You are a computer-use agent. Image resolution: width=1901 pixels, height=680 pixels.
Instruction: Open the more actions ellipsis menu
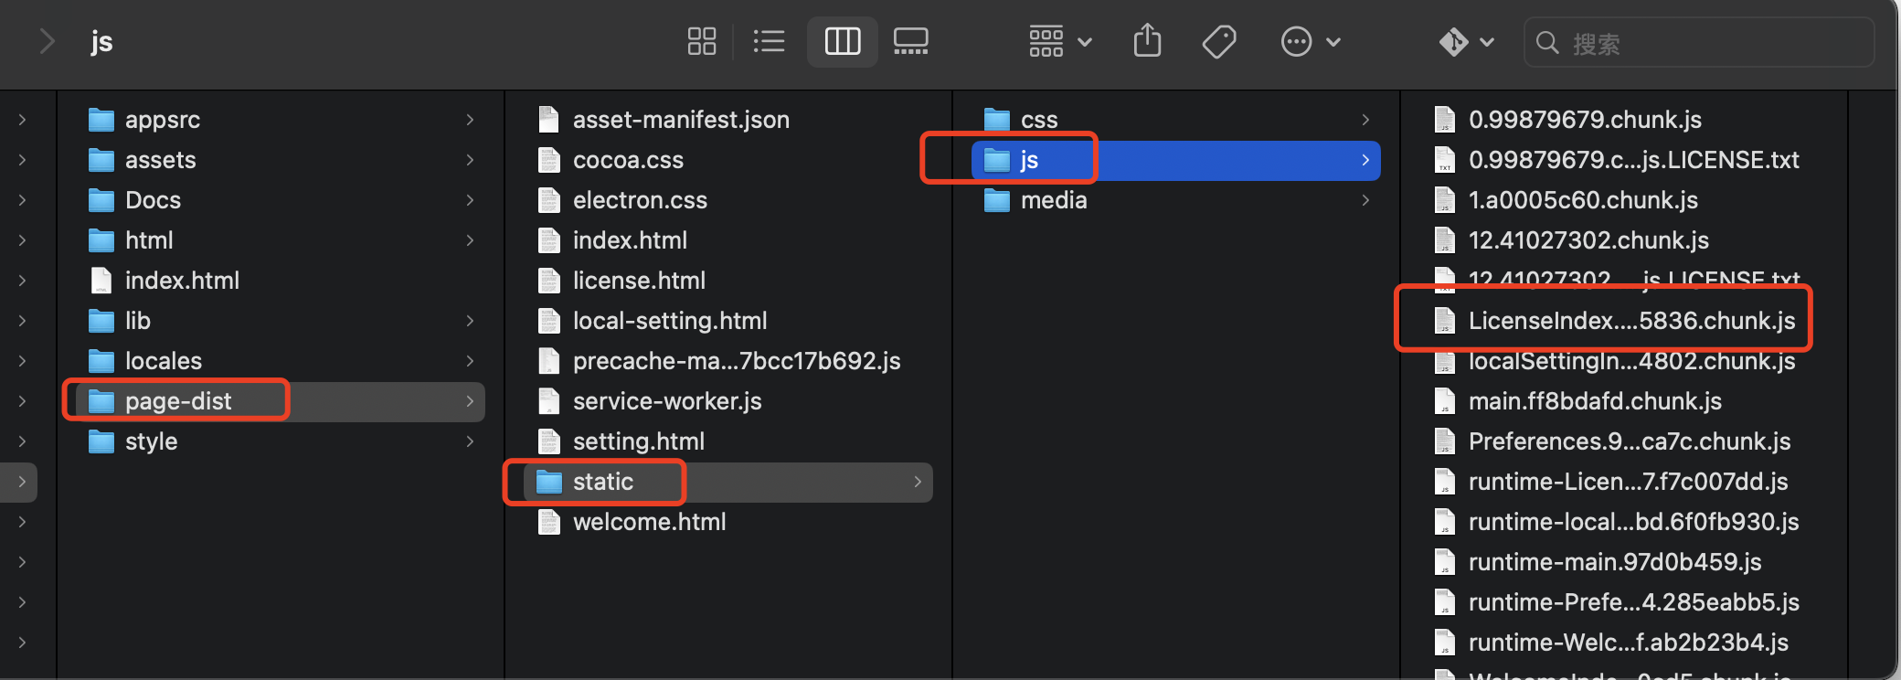pyautogui.click(x=1310, y=41)
